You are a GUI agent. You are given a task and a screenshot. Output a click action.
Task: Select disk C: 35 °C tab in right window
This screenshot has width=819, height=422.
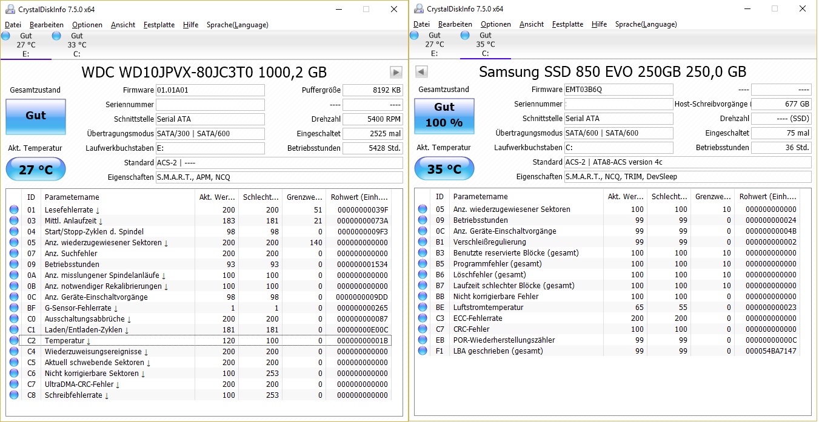tap(485, 44)
